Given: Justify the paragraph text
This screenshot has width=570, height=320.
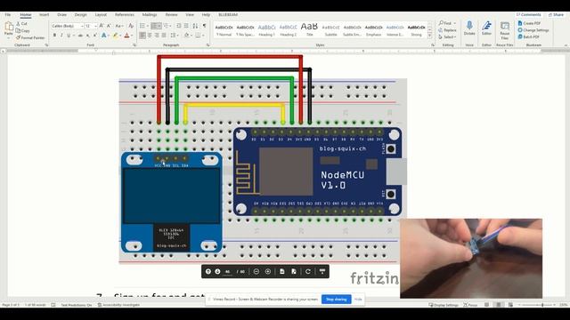Looking at the screenshot, I should tap(164, 36).
